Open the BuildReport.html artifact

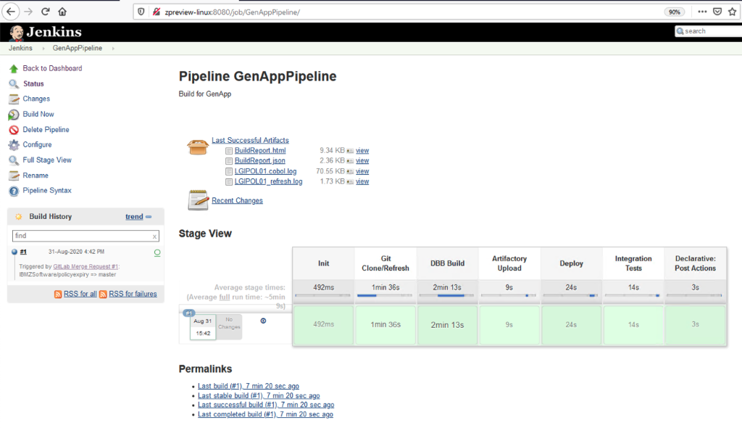[x=260, y=151]
